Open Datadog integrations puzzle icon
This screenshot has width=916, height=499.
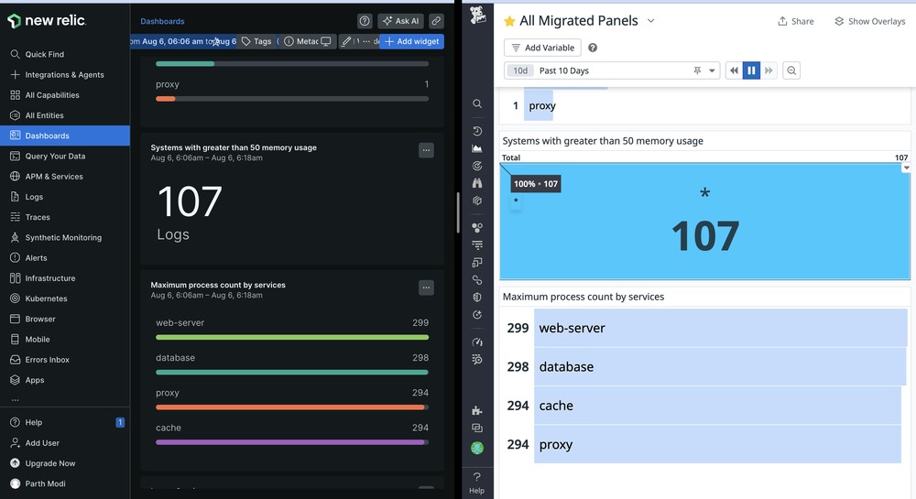pos(477,410)
